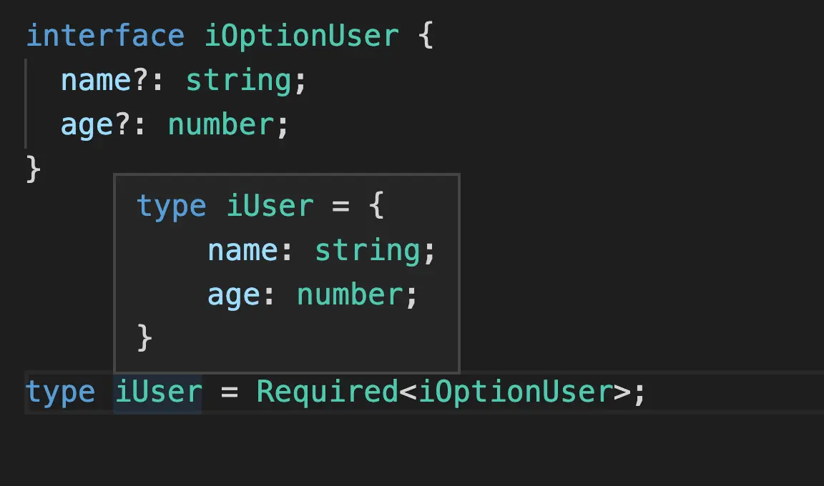Click iUser in the hover tooltip
The image size is (824, 486).
pos(270,205)
